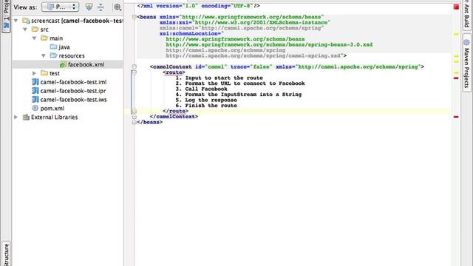473x266 pixels.
Task: Collapse the resources folder arrow
Action: coord(44,55)
